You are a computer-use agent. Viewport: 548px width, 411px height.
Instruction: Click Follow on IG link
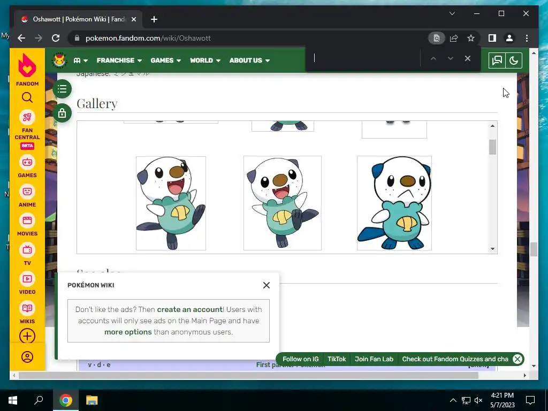point(301,359)
